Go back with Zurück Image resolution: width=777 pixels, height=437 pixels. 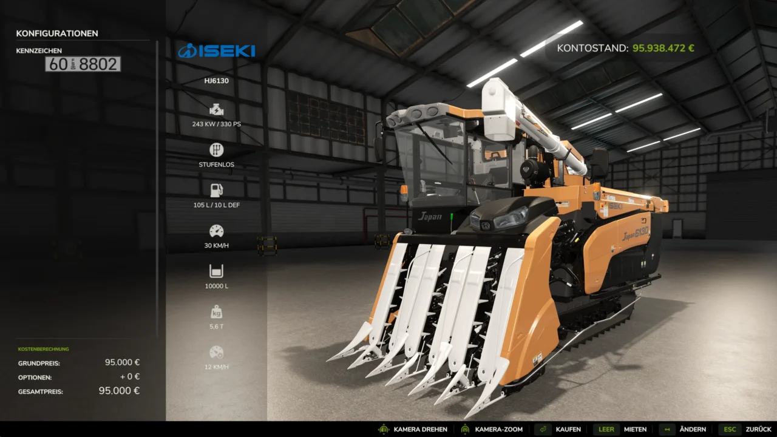(758, 429)
